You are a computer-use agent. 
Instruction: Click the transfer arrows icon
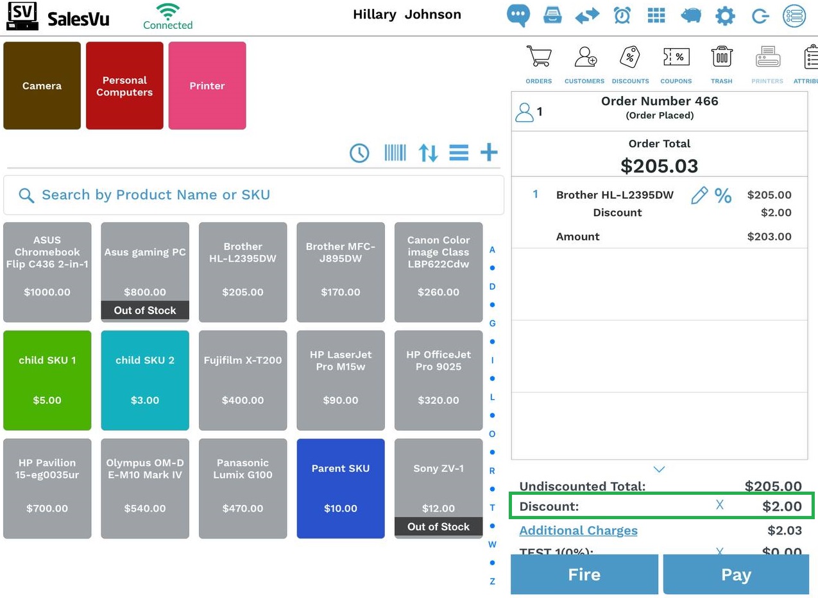point(587,15)
